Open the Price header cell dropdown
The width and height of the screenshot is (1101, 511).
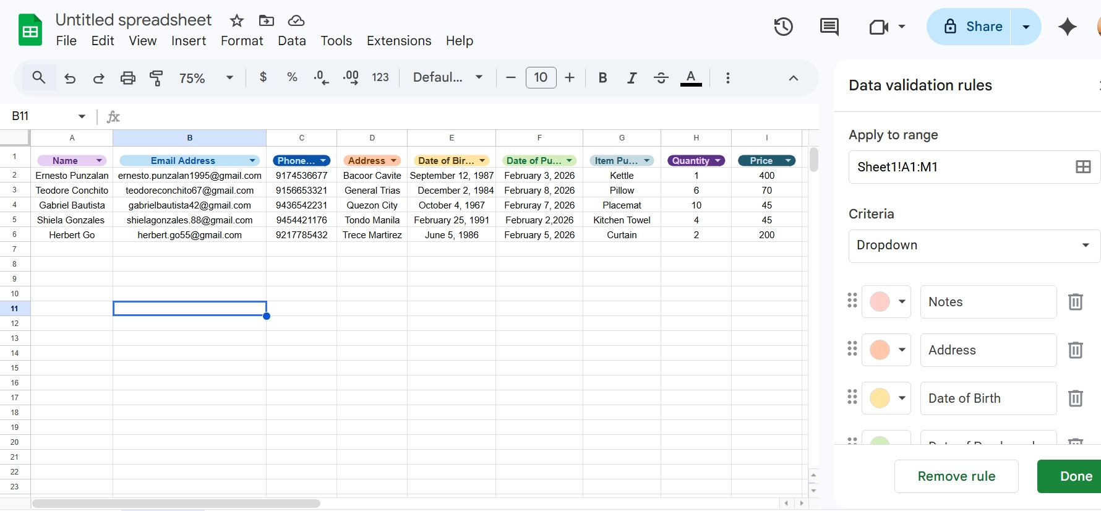[x=788, y=161]
